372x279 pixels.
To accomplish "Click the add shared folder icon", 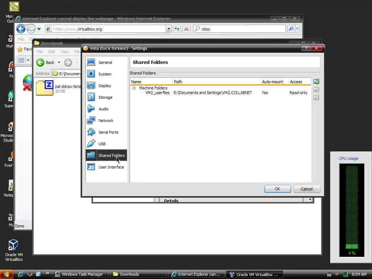I will 316,82.
